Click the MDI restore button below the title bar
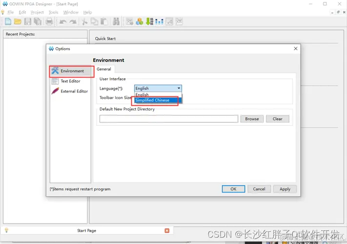 pyautogui.click(x=338, y=12)
